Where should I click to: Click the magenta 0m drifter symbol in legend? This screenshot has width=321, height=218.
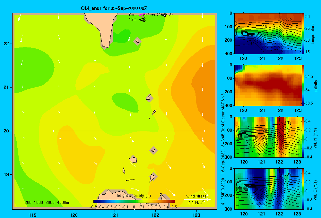(142, 15)
